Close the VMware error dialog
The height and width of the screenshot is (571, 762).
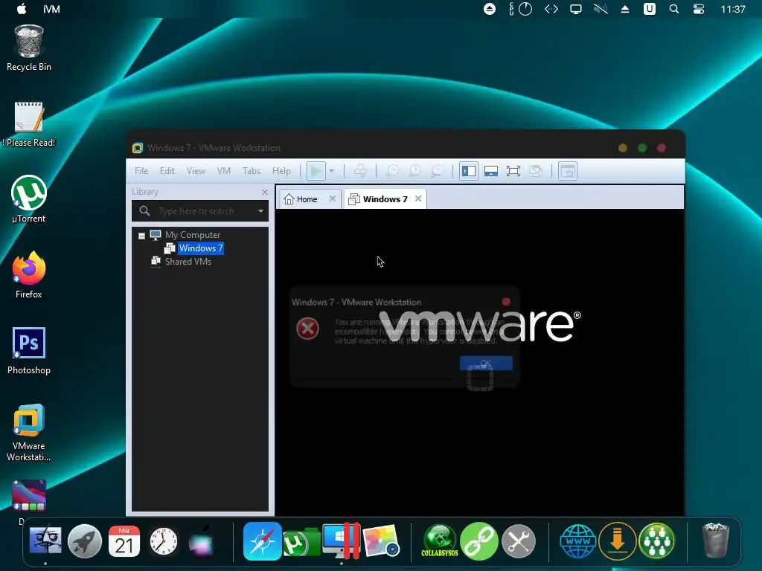(x=506, y=302)
